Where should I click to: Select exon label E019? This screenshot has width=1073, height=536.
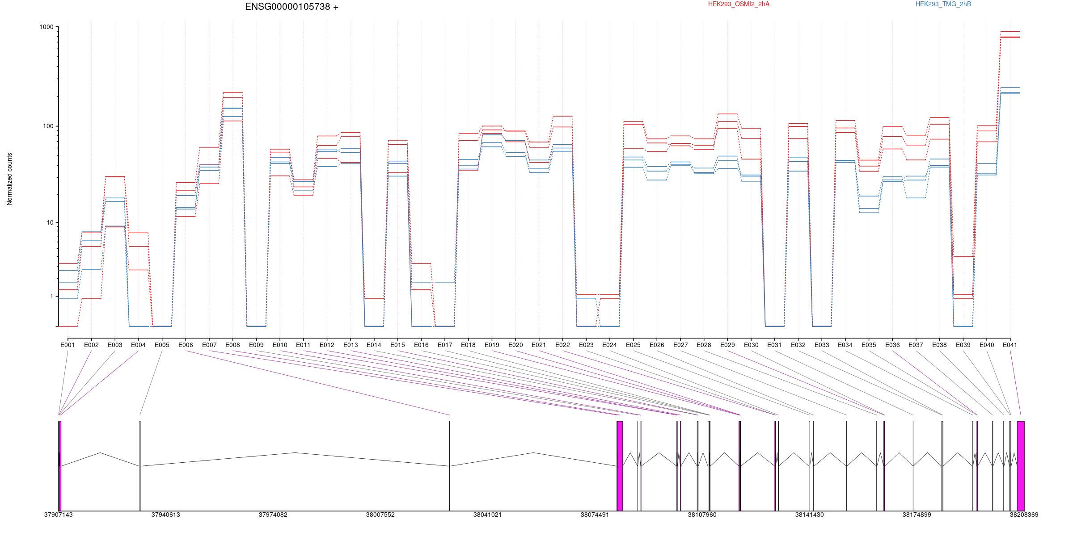(x=492, y=345)
